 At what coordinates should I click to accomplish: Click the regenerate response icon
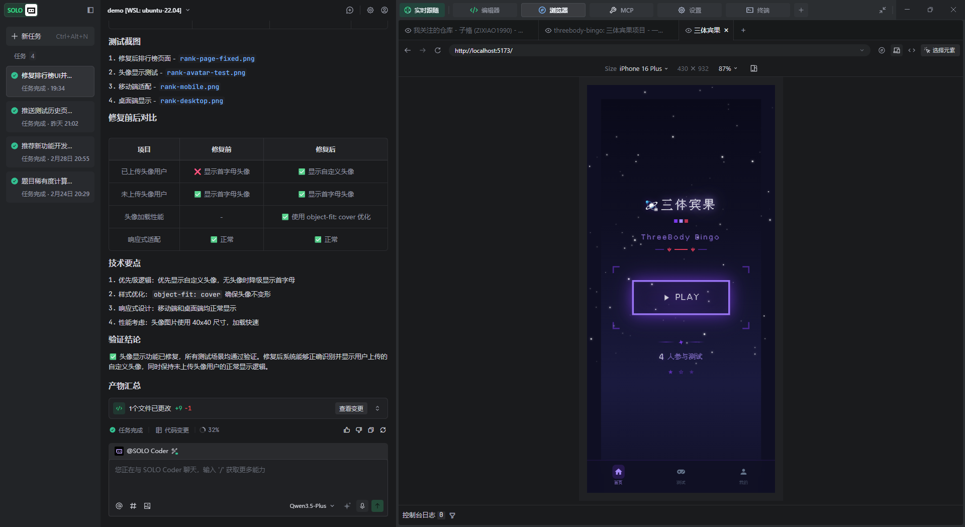[x=383, y=430]
